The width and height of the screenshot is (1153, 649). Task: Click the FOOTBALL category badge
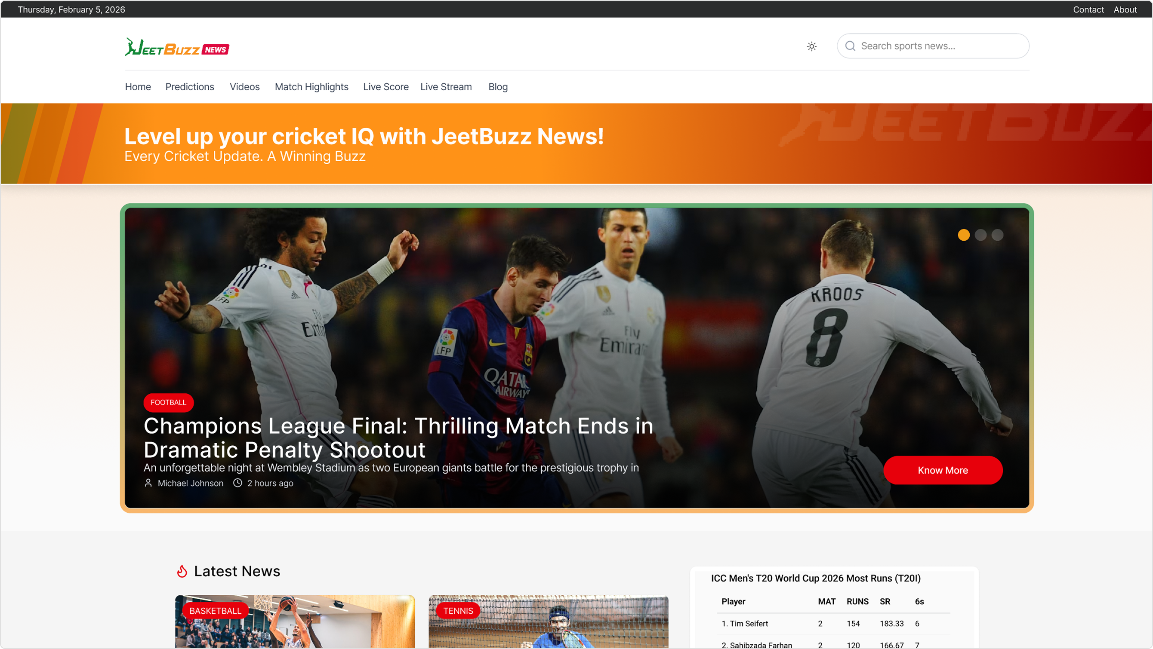168,402
